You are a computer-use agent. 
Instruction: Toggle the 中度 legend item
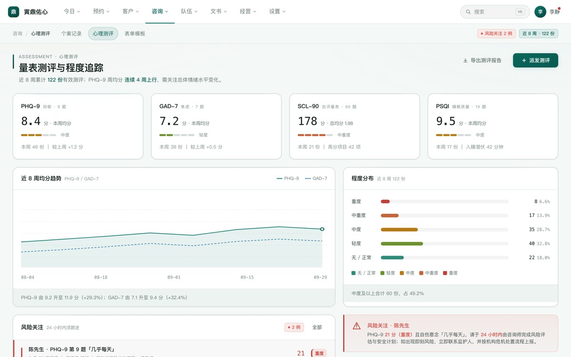coord(407,273)
